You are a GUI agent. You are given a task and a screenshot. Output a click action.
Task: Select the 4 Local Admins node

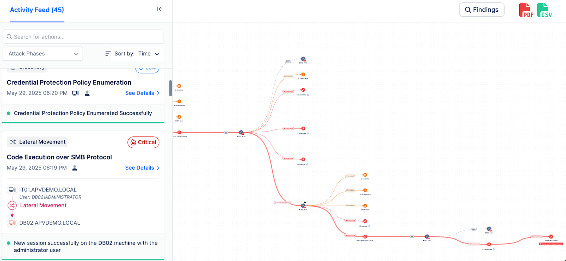[x=365, y=190]
